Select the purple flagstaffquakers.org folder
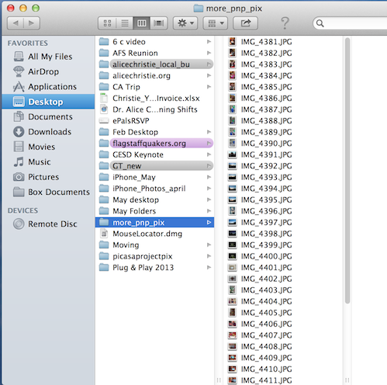Image resolution: width=387 pixels, height=385 pixels. [x=154, y=143]
